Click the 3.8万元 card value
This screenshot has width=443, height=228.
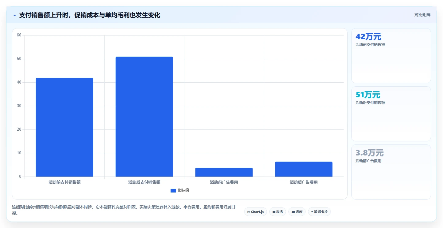pyautogui.click(x=369, y=153)
